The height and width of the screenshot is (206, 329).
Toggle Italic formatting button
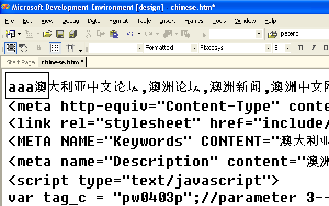pyautogui.click(x=313, y=48)
